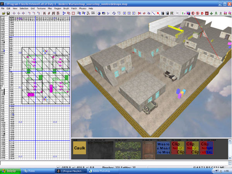
Task: Open the Windows Inicio start button
Action: tap(10, 171)
